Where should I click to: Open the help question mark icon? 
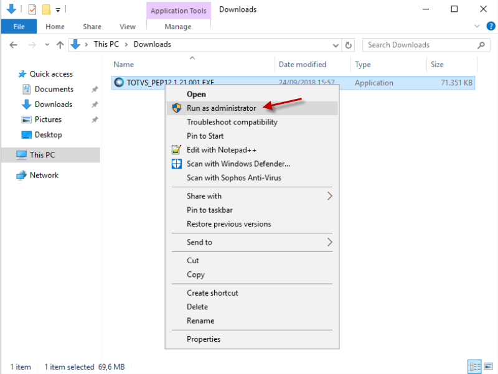491,26
